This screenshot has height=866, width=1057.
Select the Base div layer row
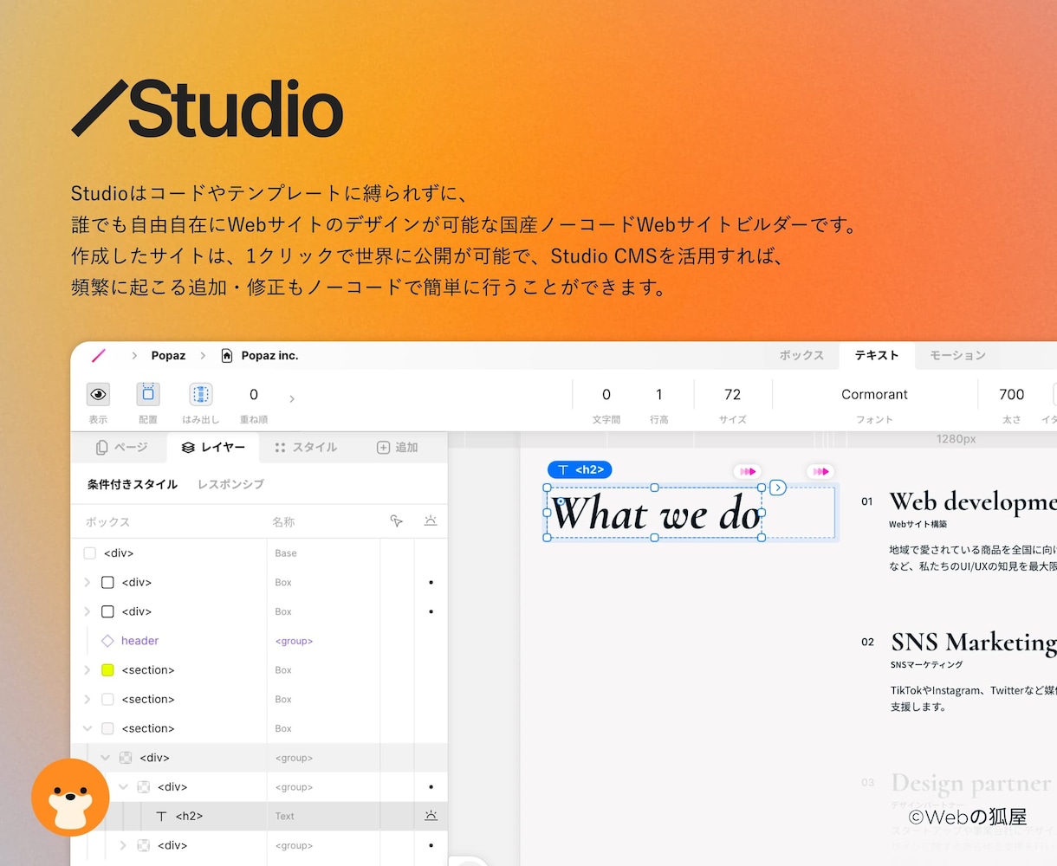point(259,553)
